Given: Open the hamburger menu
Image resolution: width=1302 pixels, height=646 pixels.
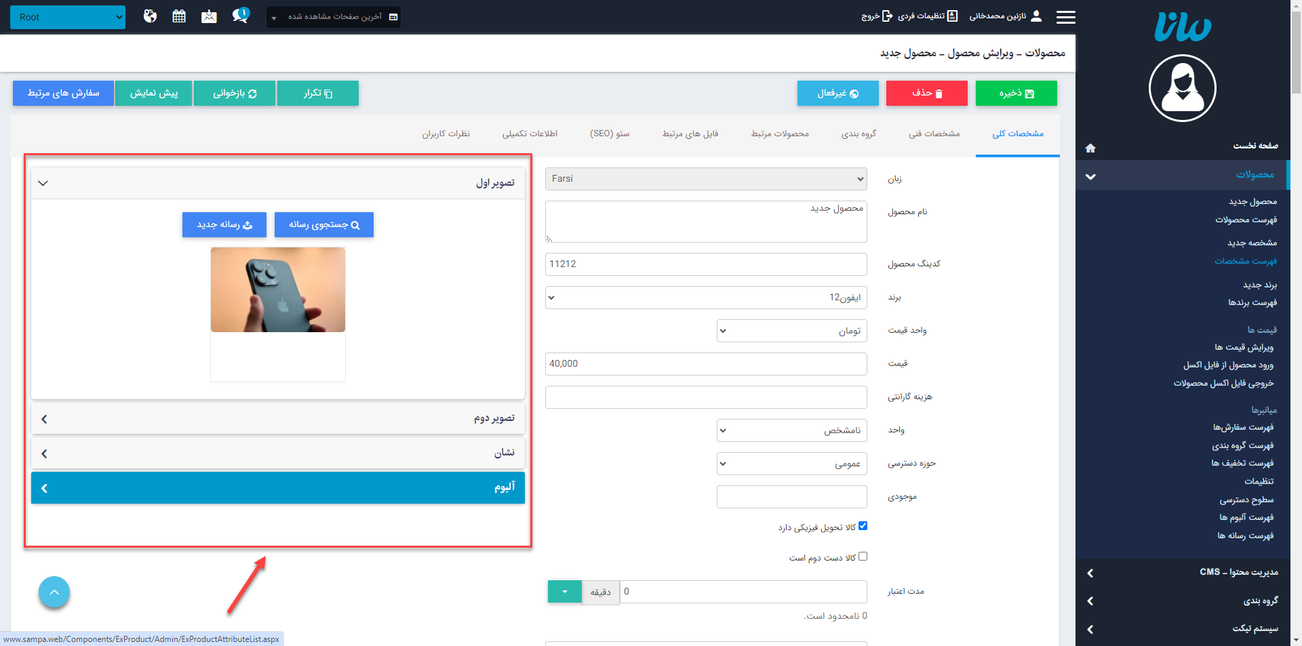Looking at the screenshot, I should click(x=1065, y=17).
